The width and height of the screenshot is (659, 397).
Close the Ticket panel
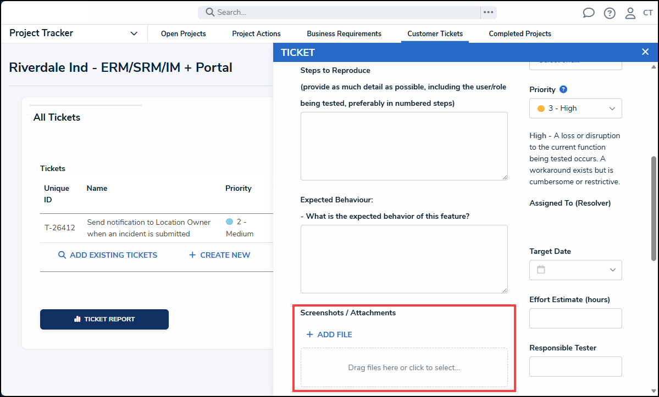[645, 52]
